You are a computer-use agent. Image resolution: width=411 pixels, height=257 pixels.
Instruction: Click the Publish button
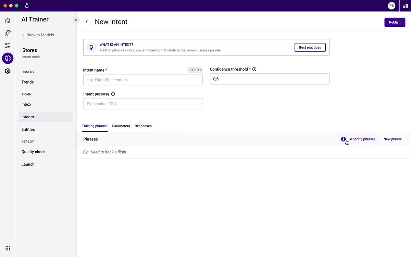point(395,22)
